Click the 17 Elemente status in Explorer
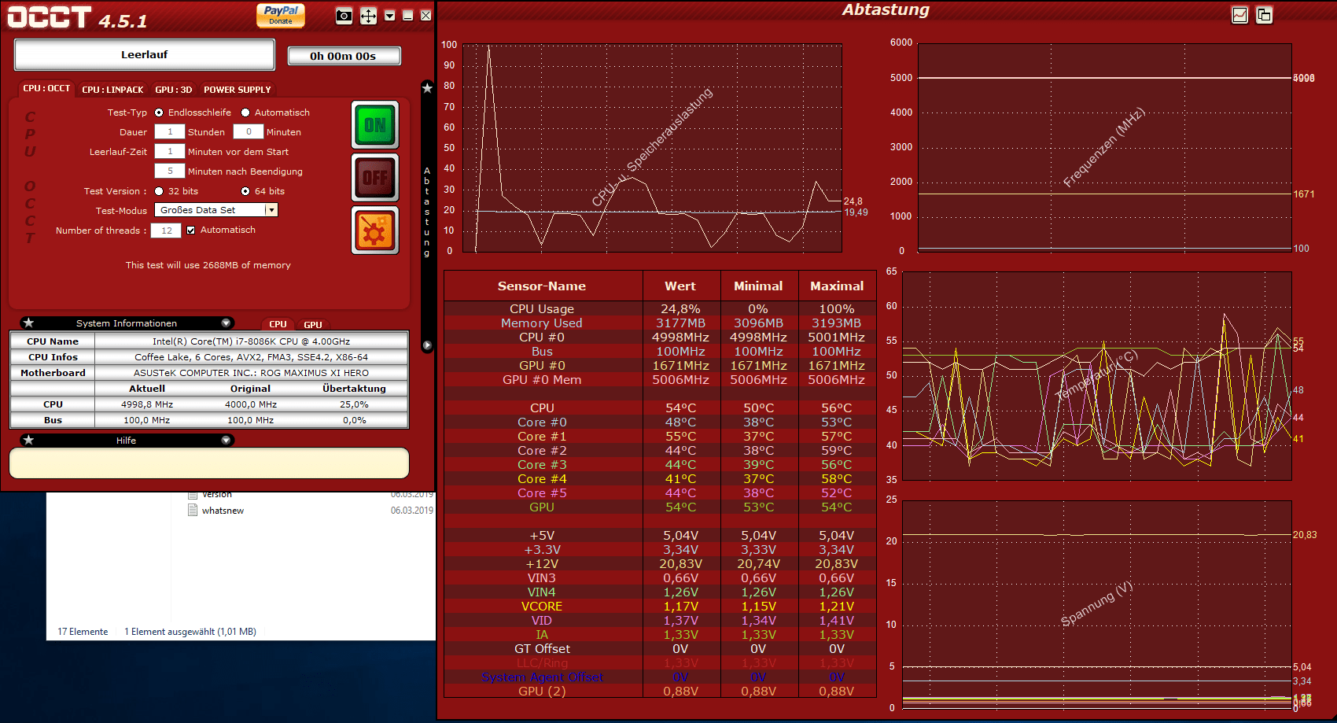The width and height of the screenshot is (1337, 723). tap(83, 632)
